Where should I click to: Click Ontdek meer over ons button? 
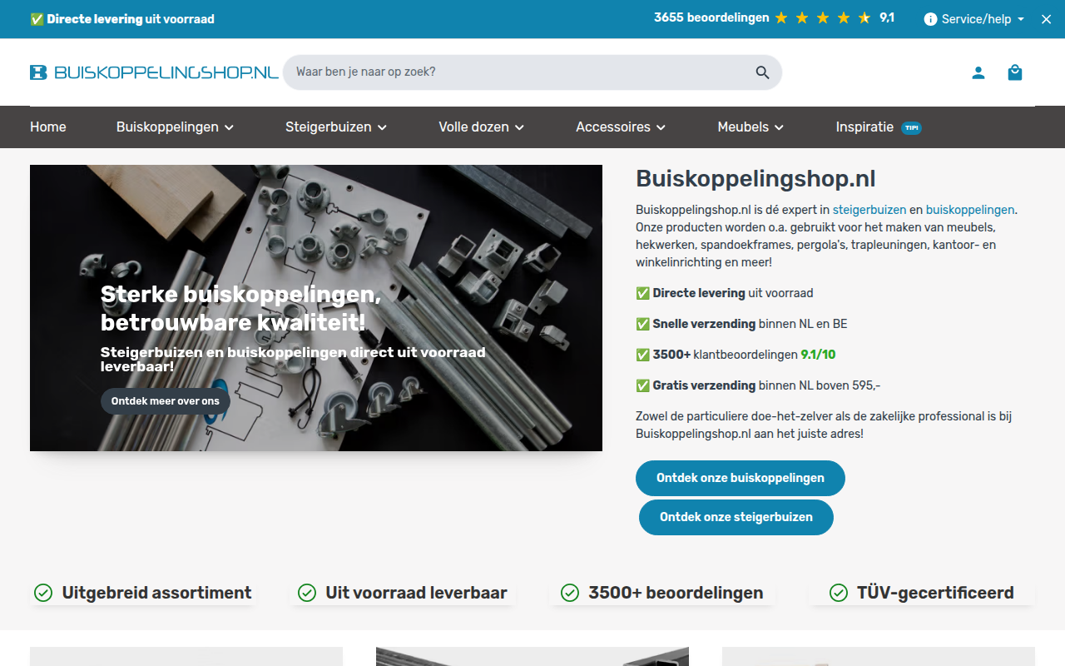[x=166, y=401]
